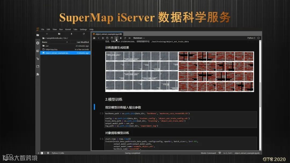Click the root folder breadcrumb icon
The height and width of the screenshot is (163, 290).
coord(44,38)
